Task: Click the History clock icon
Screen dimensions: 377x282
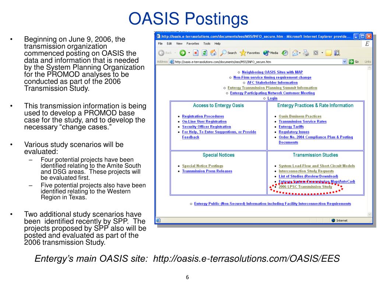Action: 285,53
